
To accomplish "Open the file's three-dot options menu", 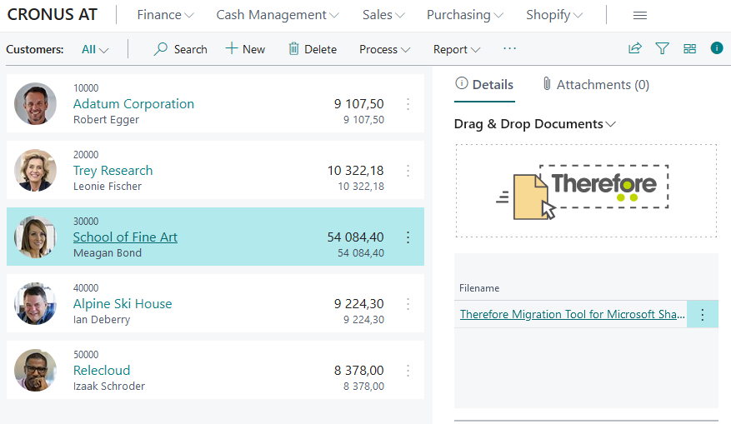I will click(x=702, y=314).
